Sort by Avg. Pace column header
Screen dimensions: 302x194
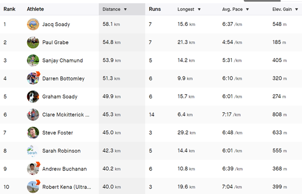point(236,9)
